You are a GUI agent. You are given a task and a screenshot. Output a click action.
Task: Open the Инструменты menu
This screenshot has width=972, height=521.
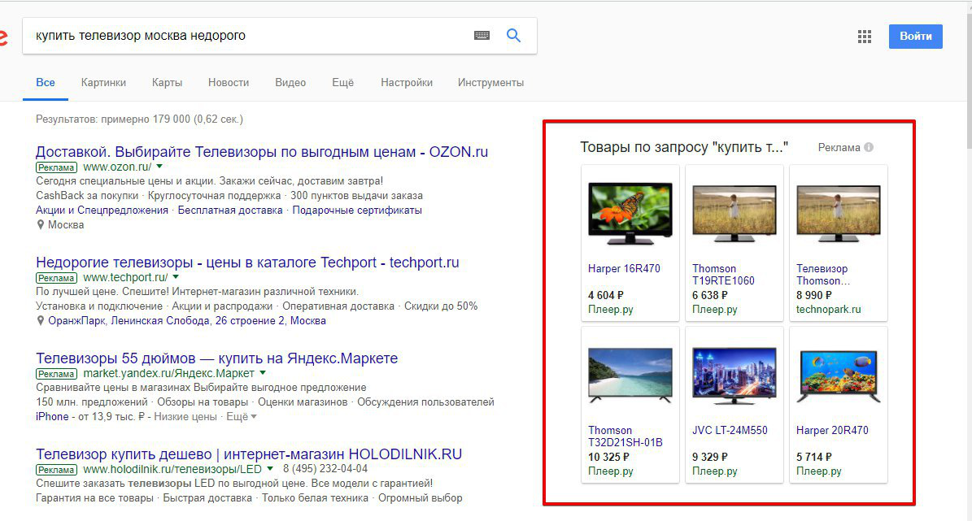(490, 82)
